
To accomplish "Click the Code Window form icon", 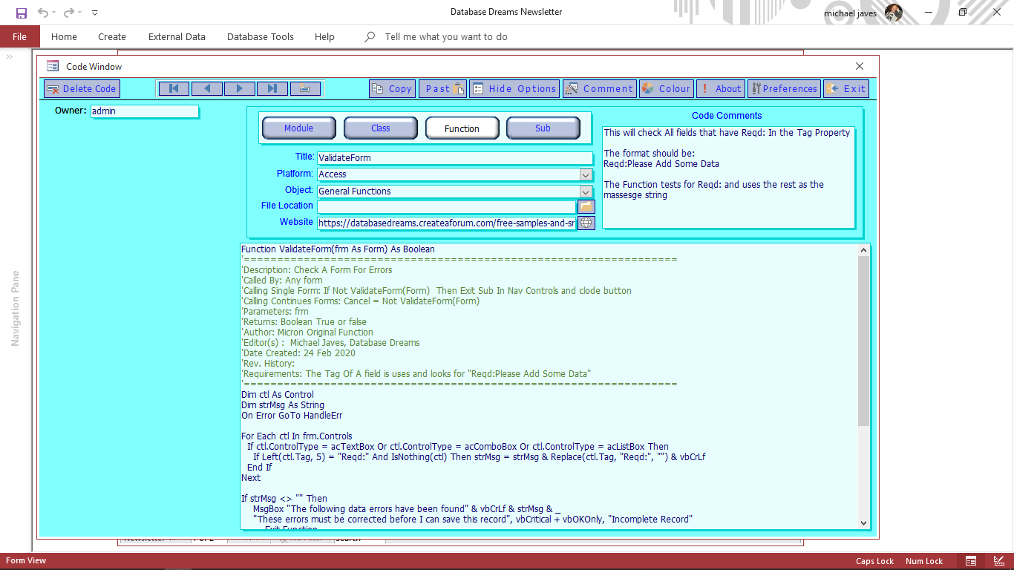I will (53, 67).
